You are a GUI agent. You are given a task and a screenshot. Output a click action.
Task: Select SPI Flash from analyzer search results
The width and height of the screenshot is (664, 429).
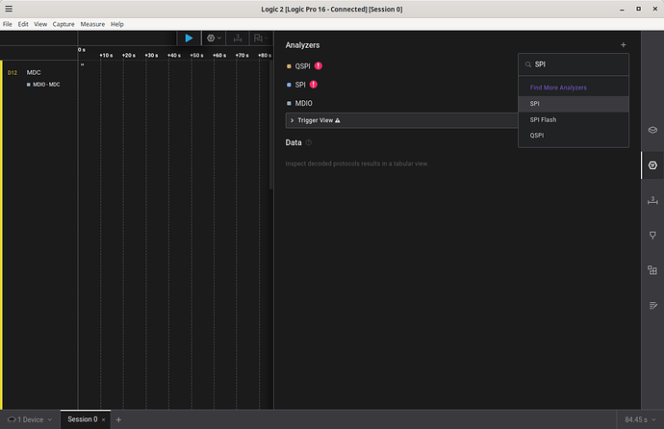point(544,119)
